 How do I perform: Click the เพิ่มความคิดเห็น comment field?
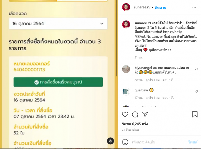pyautogui.click(x=159, y=142)
